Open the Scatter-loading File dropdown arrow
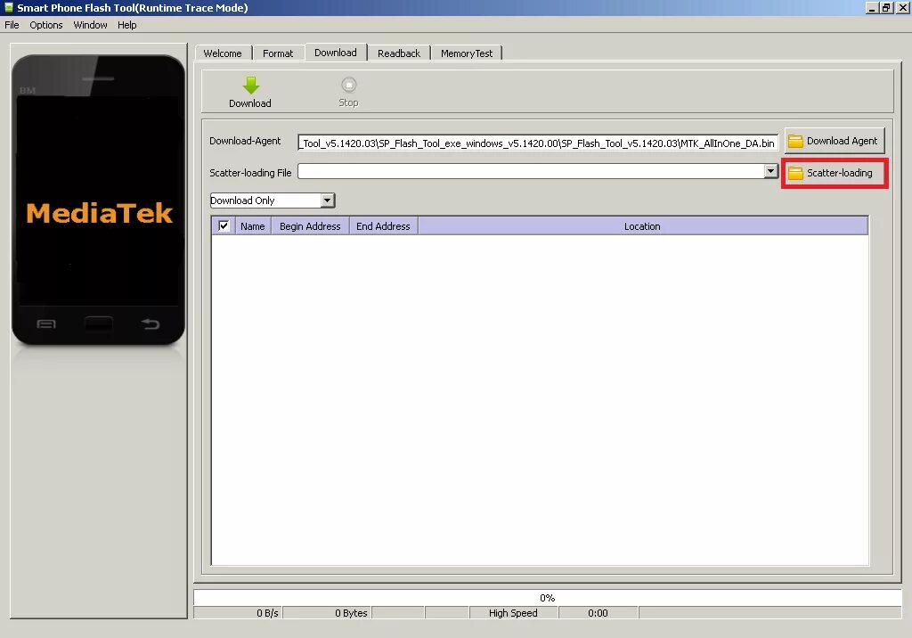The width and height of the screenshot is (912, 638). (770, 171)
